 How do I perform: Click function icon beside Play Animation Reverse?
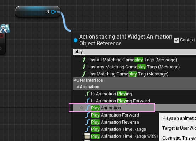point(88,122)
